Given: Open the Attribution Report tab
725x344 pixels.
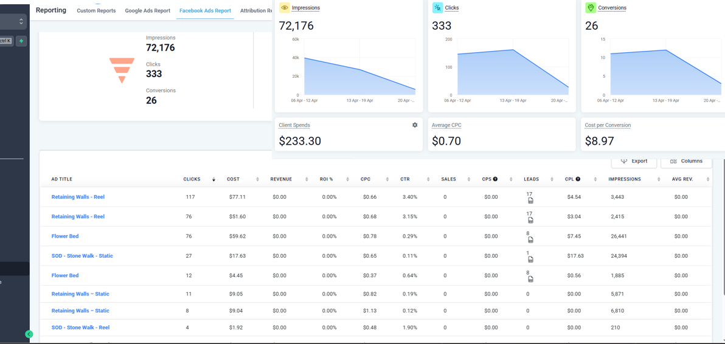Looking at the screenshot, I should [x=255, y=10].
